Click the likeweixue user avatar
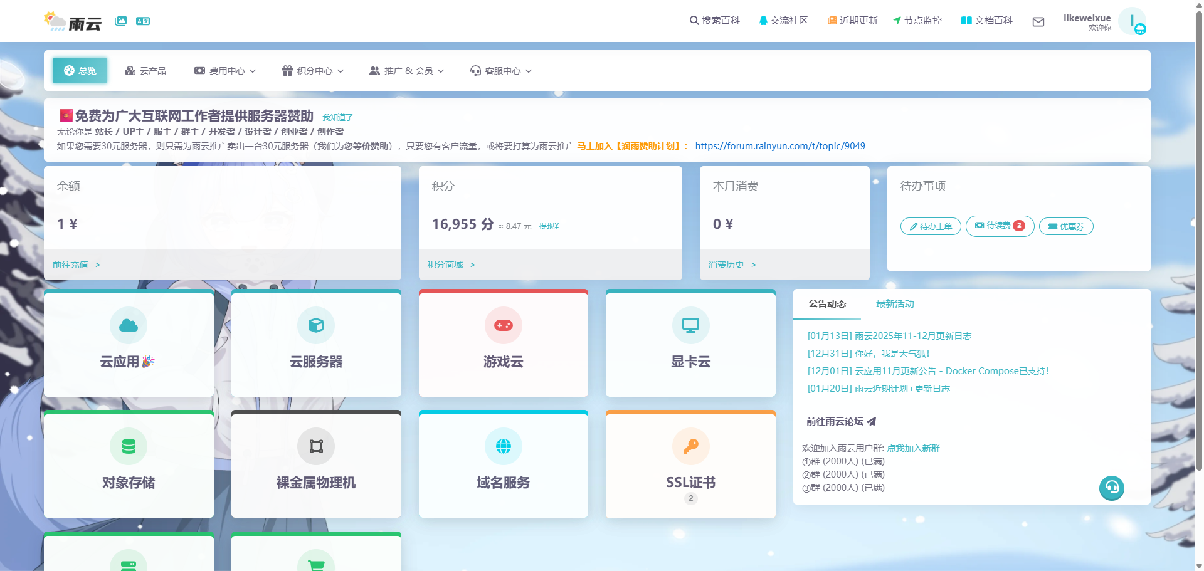The height and width of the screenshot is (571, 1204). point(1133,22)
